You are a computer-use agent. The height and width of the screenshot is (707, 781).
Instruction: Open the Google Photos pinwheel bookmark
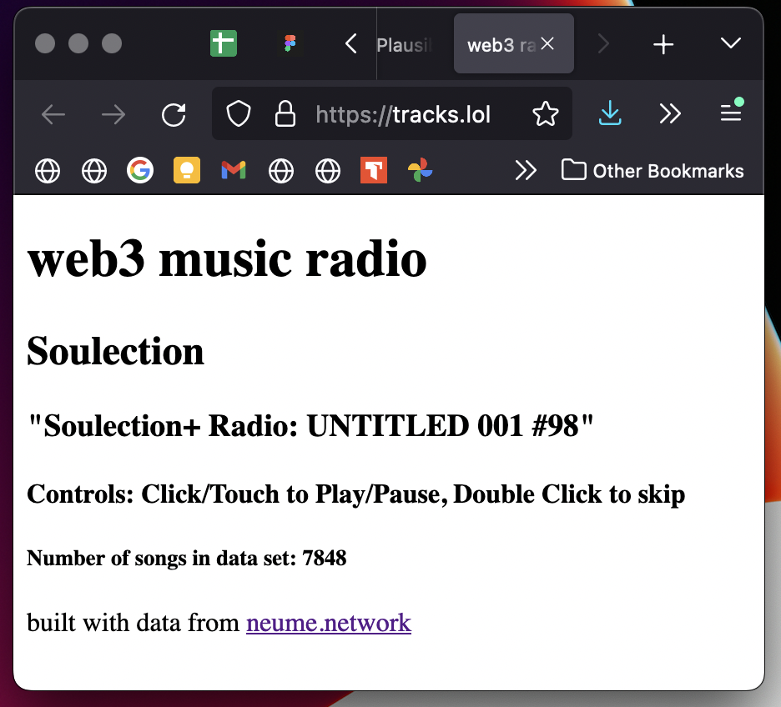pyautogui.click(x=420, y=170)
